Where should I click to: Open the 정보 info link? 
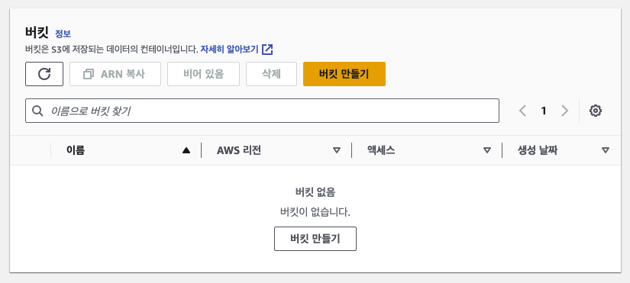coord(63,34)
